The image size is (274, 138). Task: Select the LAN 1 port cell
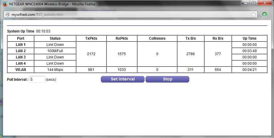coord(21,44)
